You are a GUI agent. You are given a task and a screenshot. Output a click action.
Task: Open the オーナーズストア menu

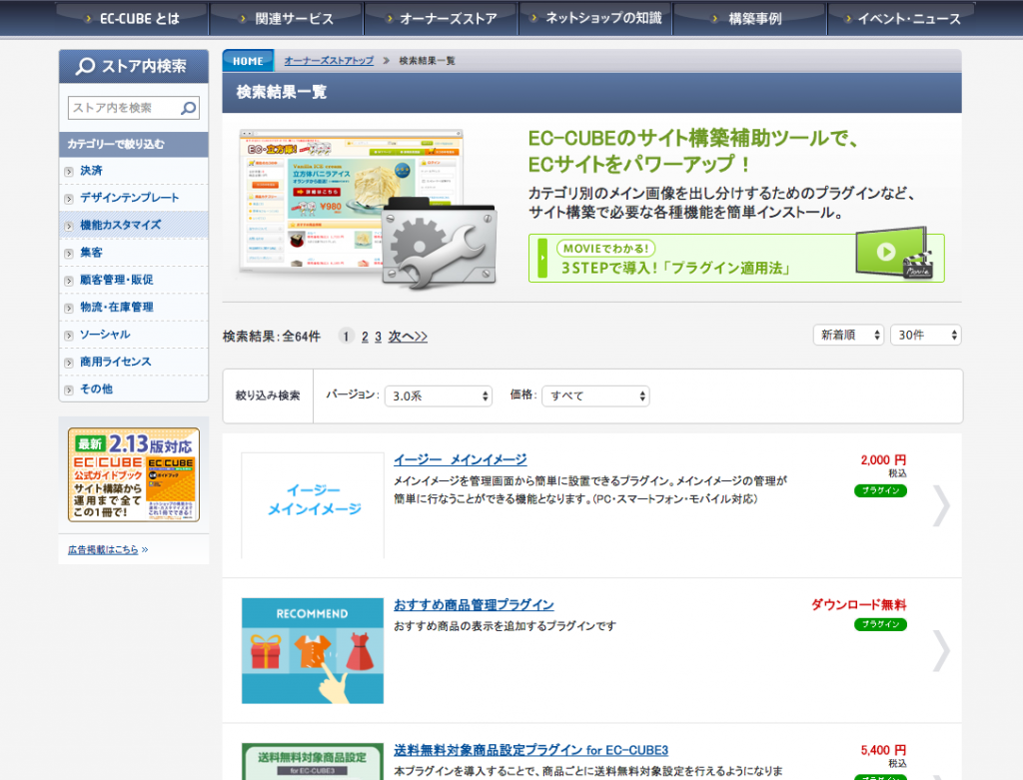(442, 18)
